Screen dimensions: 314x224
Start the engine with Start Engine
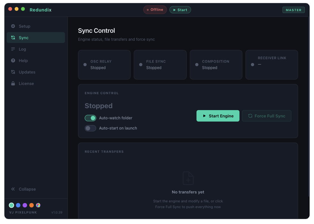218,116
